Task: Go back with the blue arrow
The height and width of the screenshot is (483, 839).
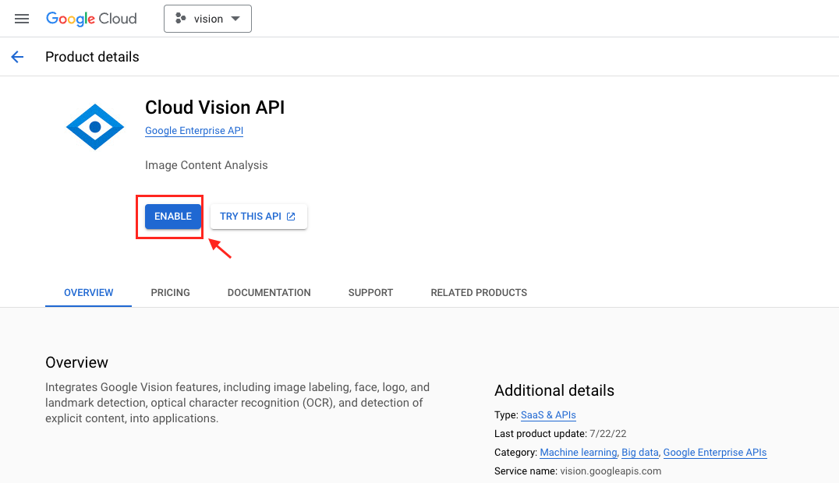Action: pos(17,57)
